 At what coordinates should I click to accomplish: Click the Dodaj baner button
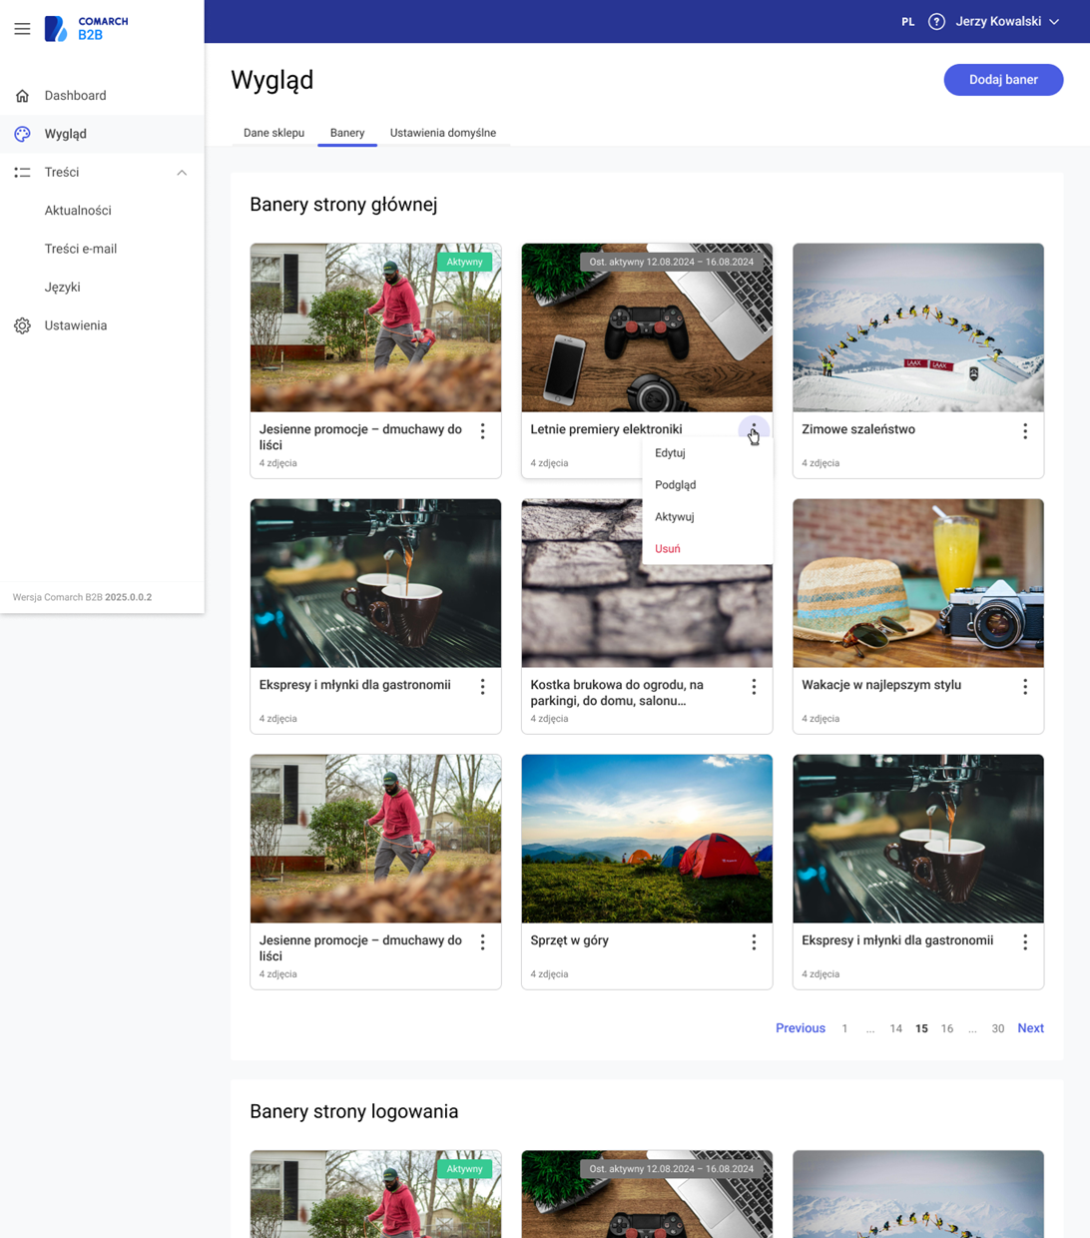[1003, 80]
